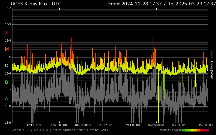Click the orange M flare class label
This screenshot has width=216, height=135.
[x=7, y=49]
